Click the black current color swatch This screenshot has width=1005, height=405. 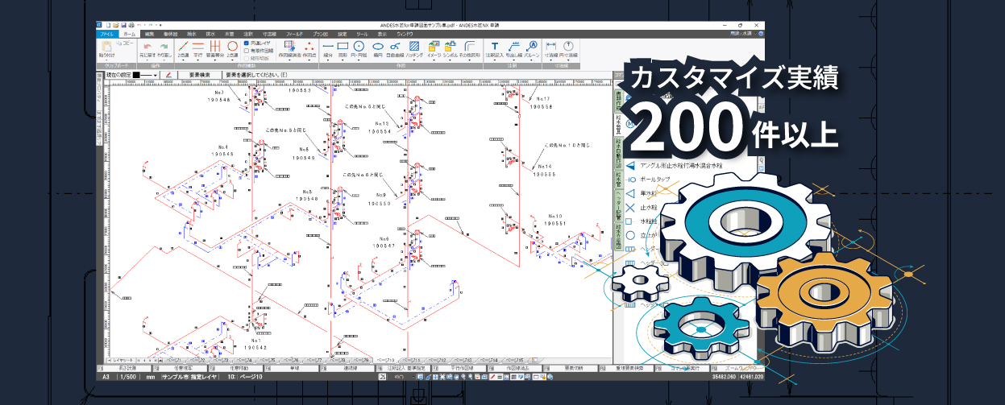[136, 75]
